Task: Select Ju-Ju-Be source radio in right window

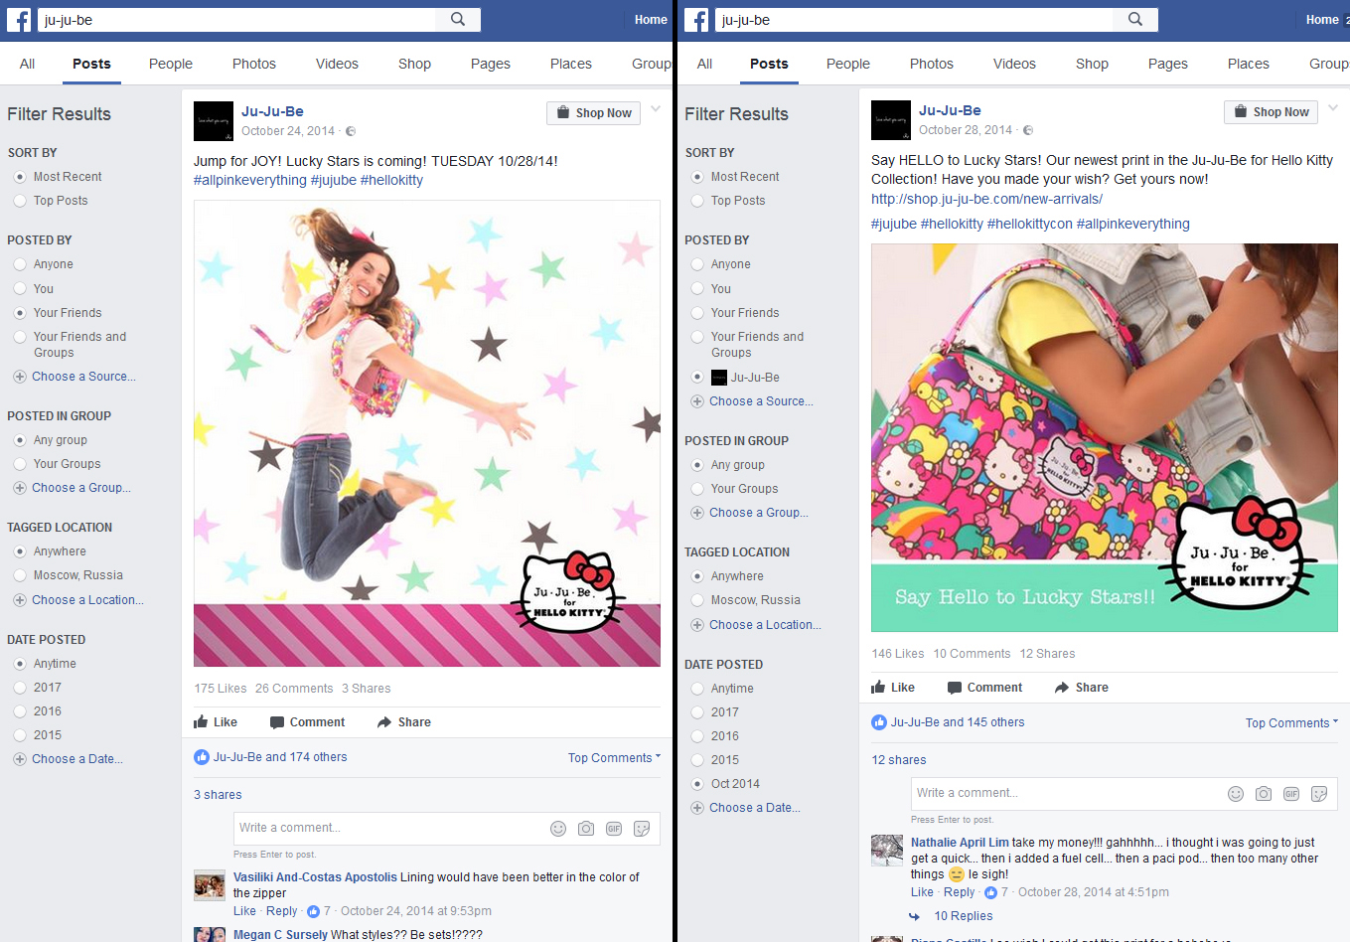Action: coord(697,378)
